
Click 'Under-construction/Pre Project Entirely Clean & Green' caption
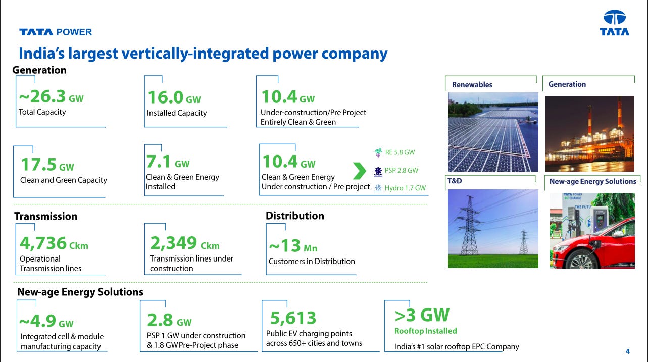313,117
